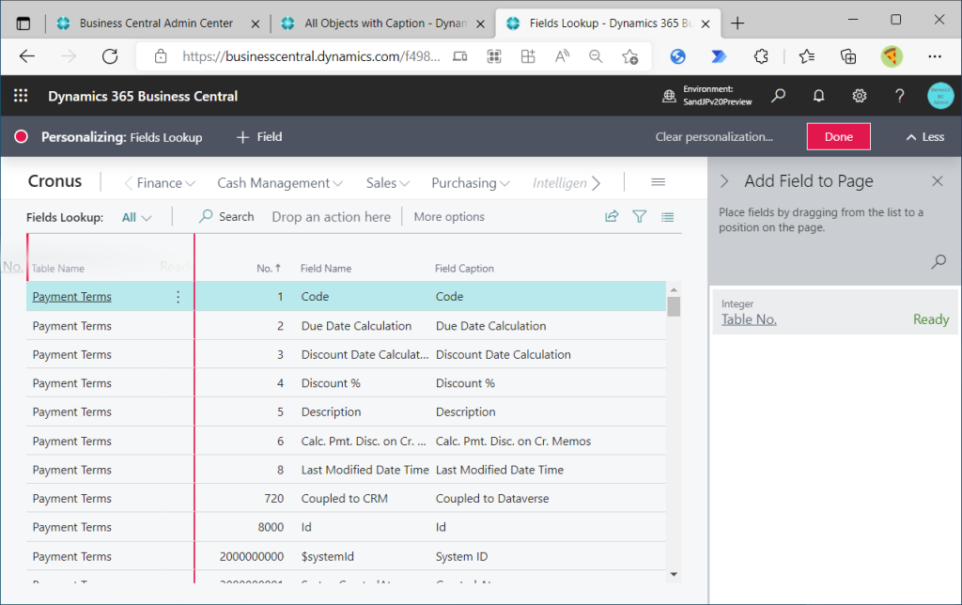Click the read aloud icon in address bar

pos(562,56)
